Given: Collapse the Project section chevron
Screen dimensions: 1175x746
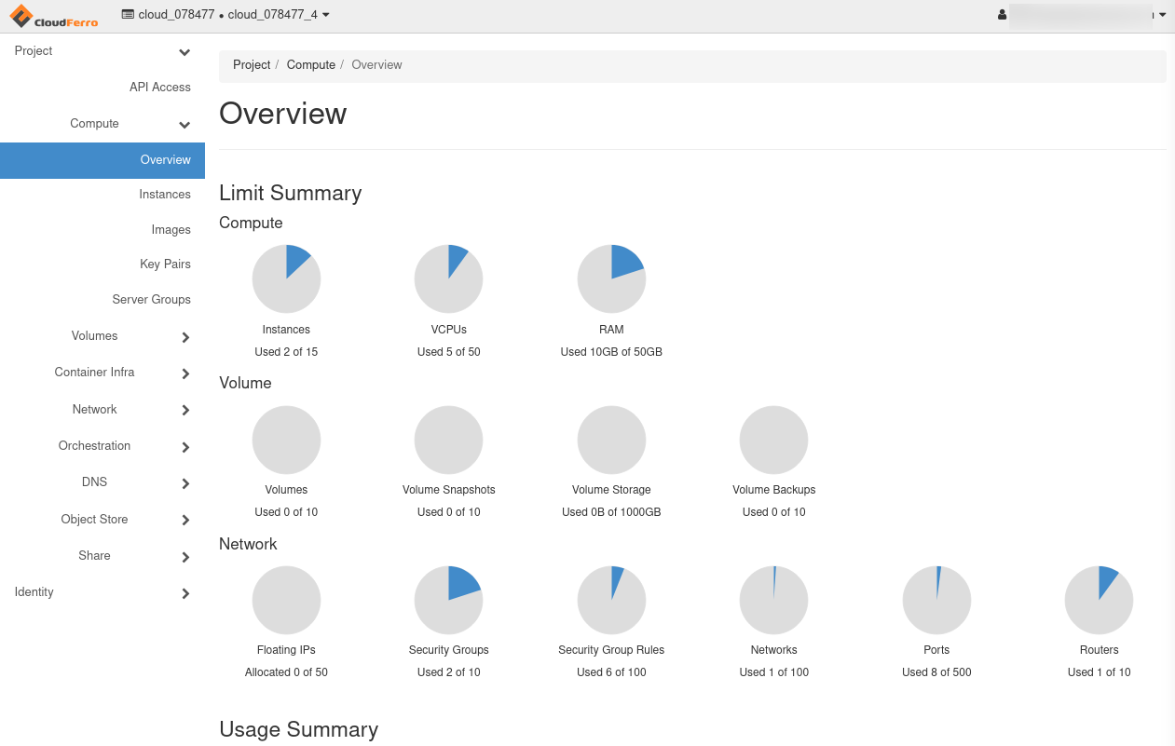Looking at the screenshot, I should [x=184, y=52].
